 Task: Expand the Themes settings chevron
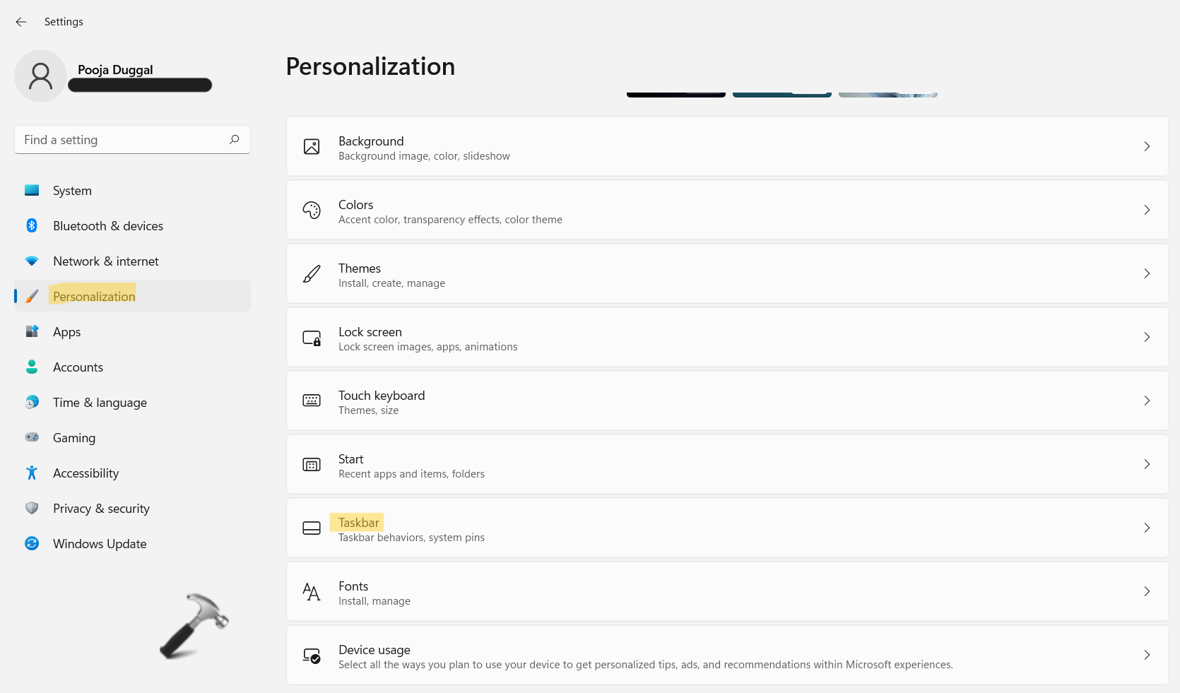[1147, 273]
